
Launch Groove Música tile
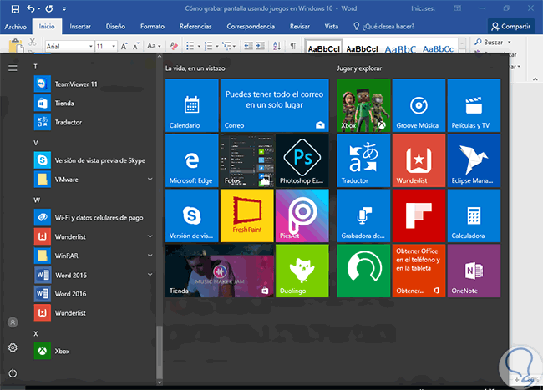pyautogui.click(x=418, y=105)
